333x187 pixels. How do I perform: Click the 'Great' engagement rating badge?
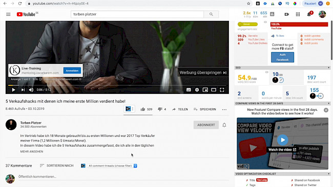pyautogui.click(x=247, y=24)
